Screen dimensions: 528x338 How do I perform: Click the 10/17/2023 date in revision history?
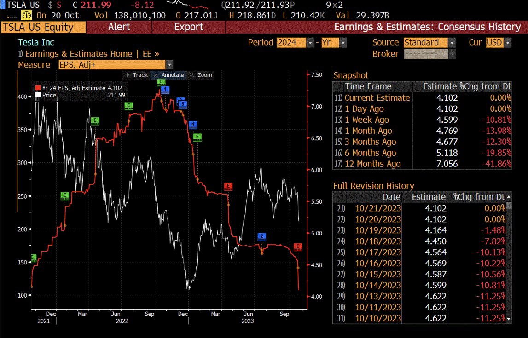(x=378, y=252)
